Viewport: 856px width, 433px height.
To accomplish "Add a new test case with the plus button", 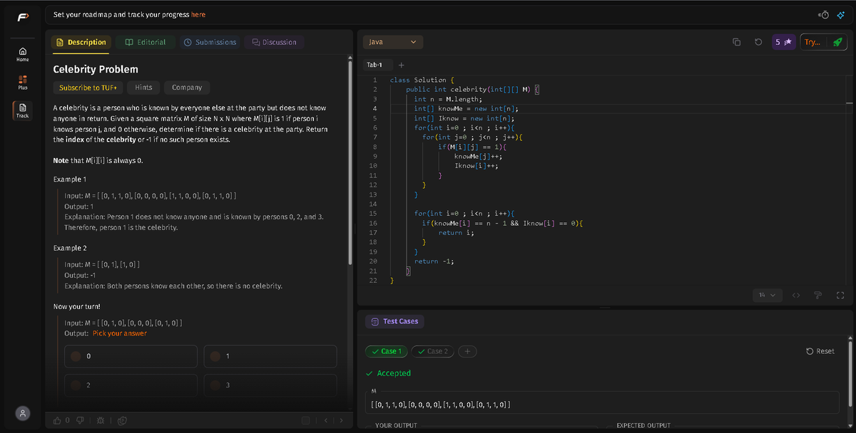I will tap(467, 351).
